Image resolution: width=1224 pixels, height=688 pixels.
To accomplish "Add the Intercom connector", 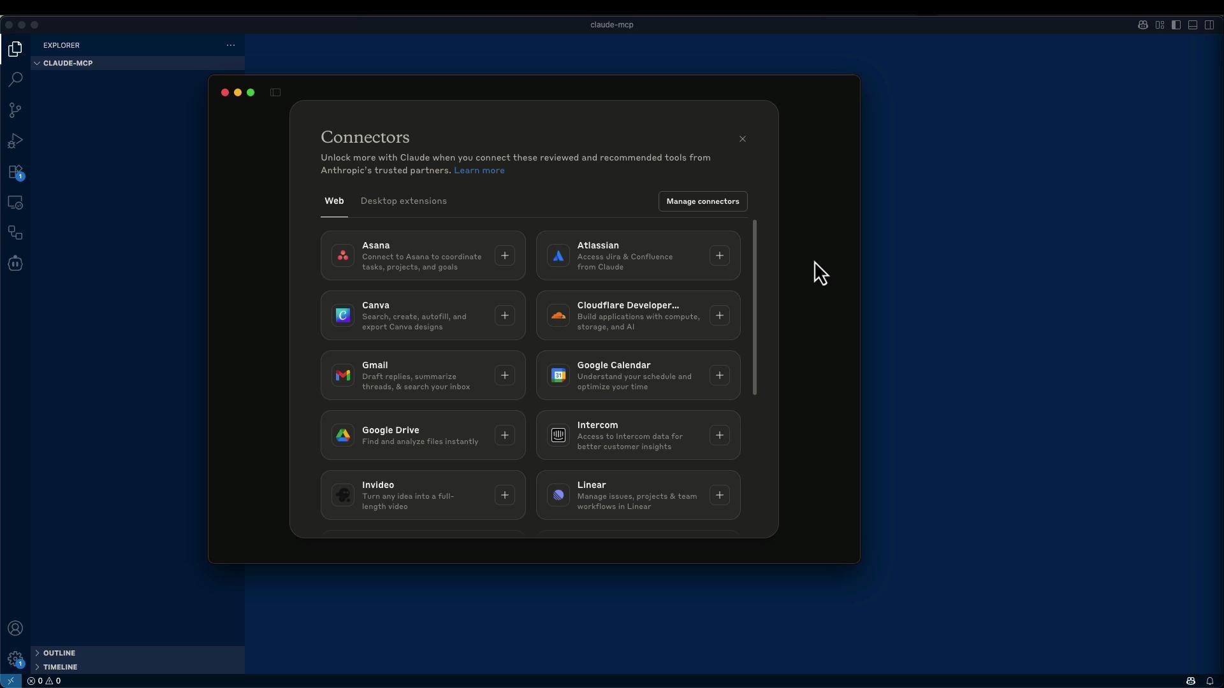I will [x=720, y=436].
